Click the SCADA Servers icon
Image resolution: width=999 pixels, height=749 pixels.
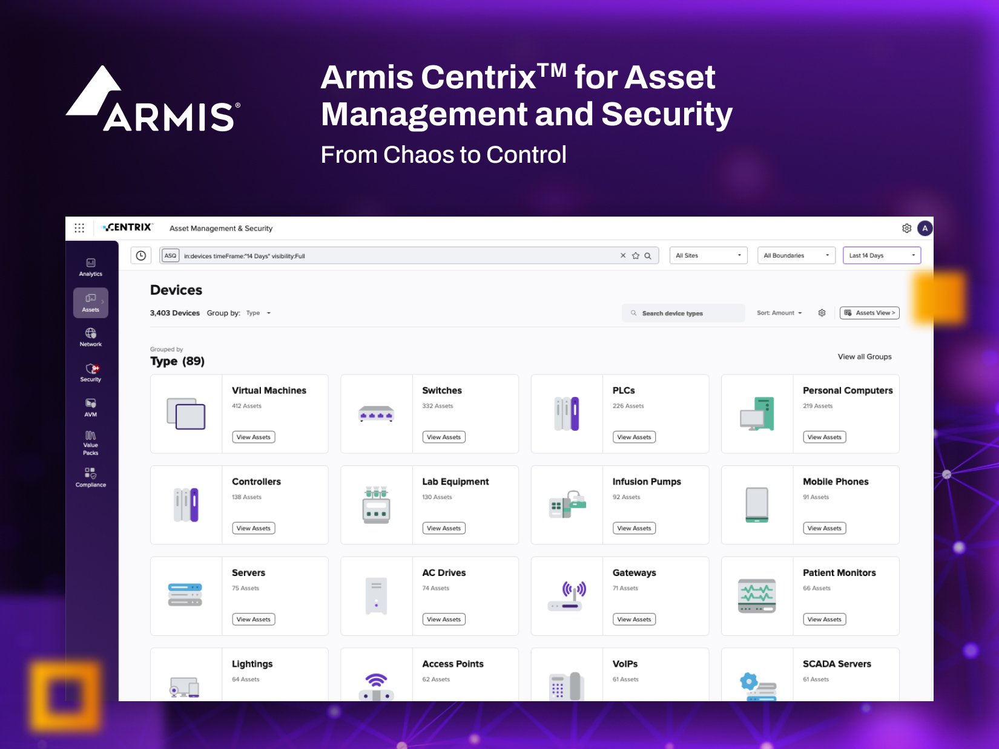click(758, 687)
